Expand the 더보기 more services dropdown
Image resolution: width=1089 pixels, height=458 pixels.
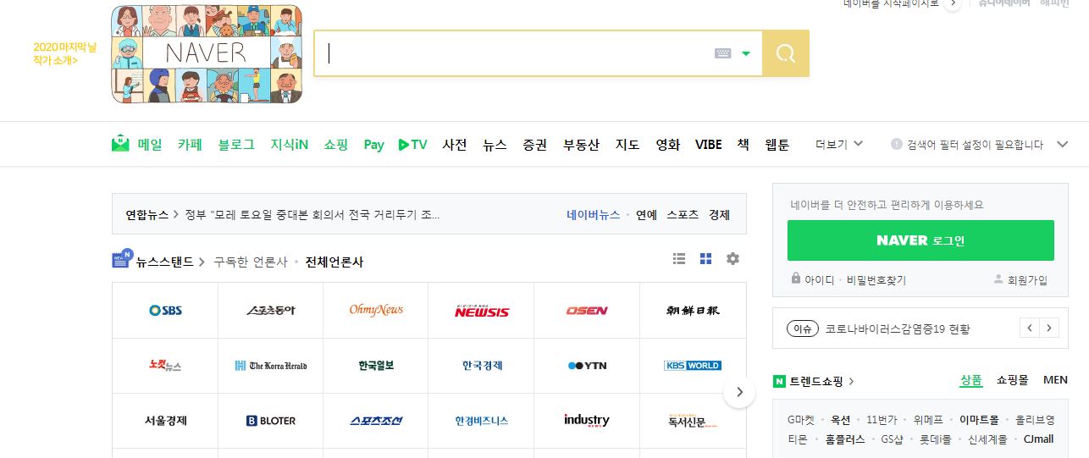[839, 144]
